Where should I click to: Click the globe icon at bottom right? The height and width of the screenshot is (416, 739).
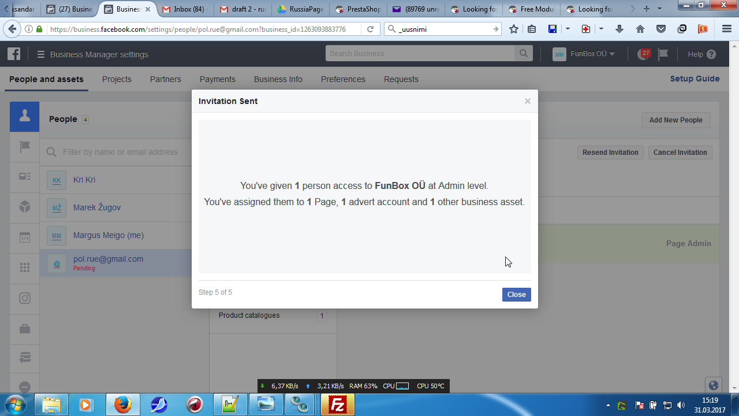714,385
